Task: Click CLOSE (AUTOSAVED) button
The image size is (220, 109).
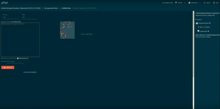Action: 30,72
